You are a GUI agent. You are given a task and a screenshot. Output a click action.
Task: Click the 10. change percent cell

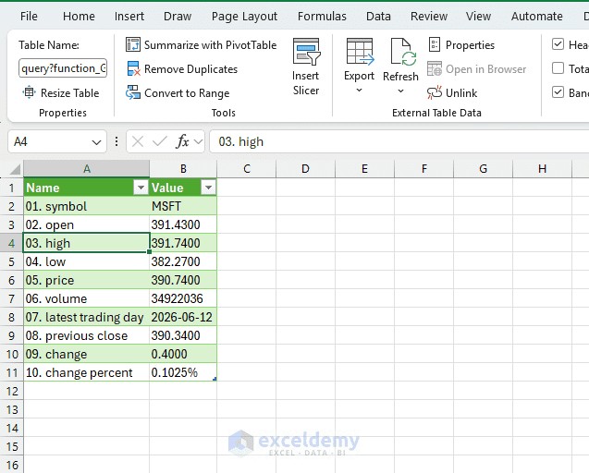87,372
